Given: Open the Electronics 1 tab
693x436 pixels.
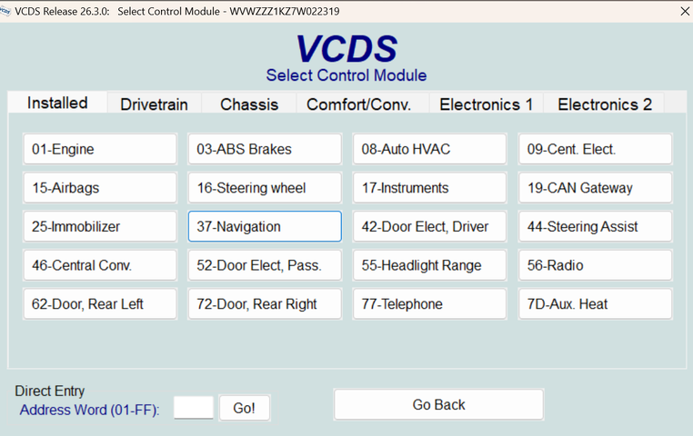Looking at the screenshot, I should click(x=487, y=104).
